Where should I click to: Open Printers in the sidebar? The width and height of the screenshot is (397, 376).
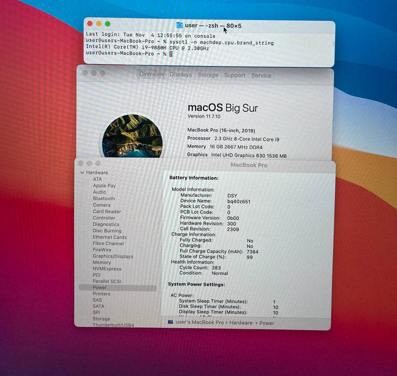[x=101, y=294]
